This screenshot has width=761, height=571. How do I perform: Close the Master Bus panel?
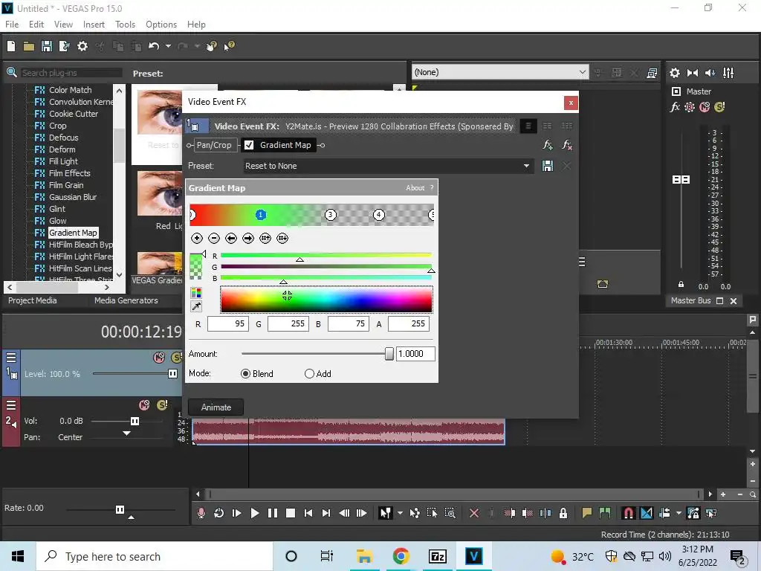click(734, 301)
